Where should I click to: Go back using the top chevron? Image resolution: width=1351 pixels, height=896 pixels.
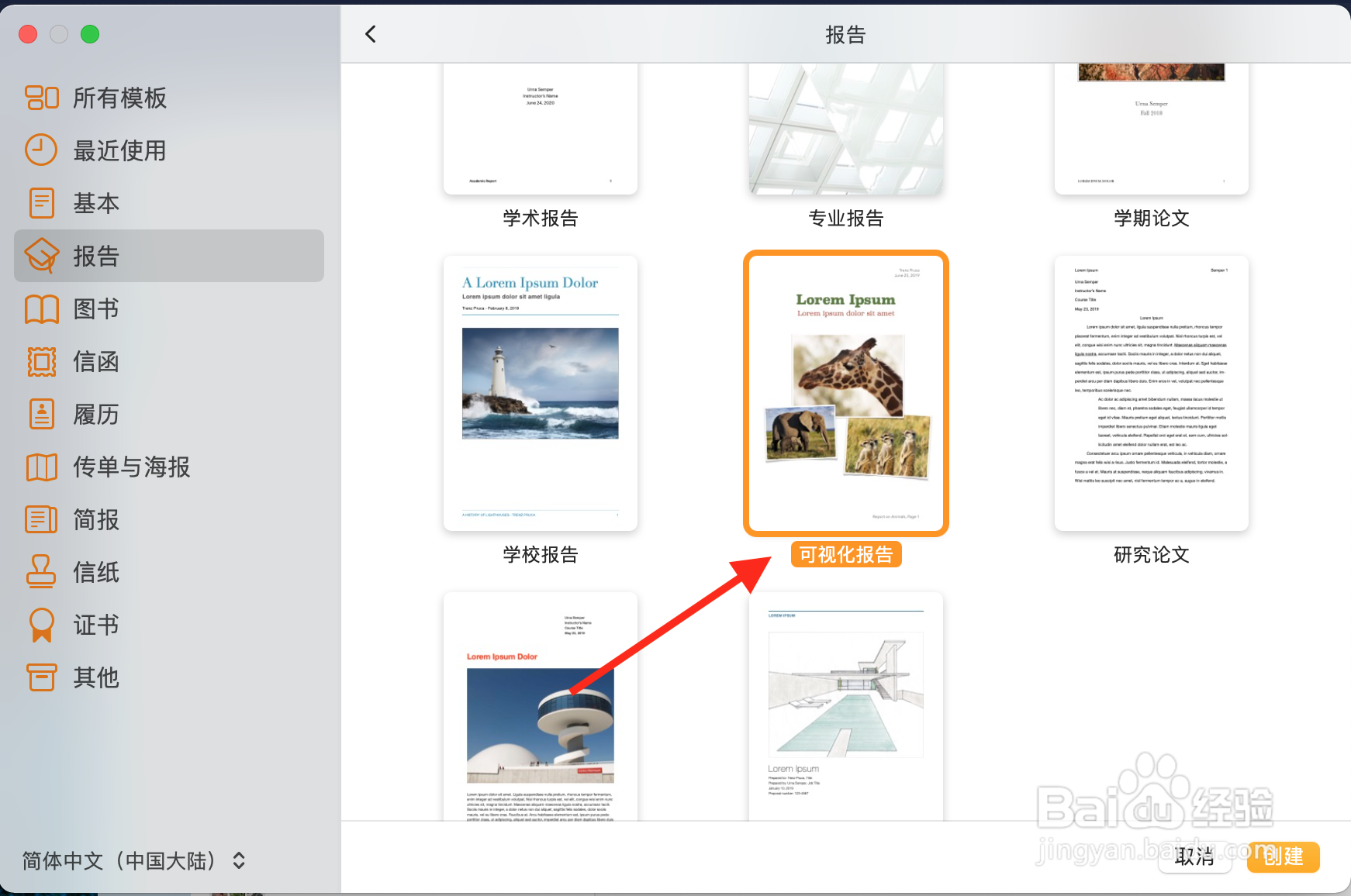(371, 34)
